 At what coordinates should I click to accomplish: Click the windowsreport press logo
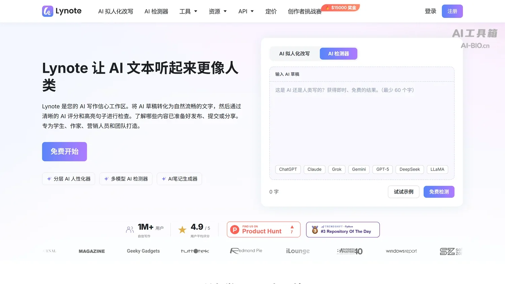point(401,251)
